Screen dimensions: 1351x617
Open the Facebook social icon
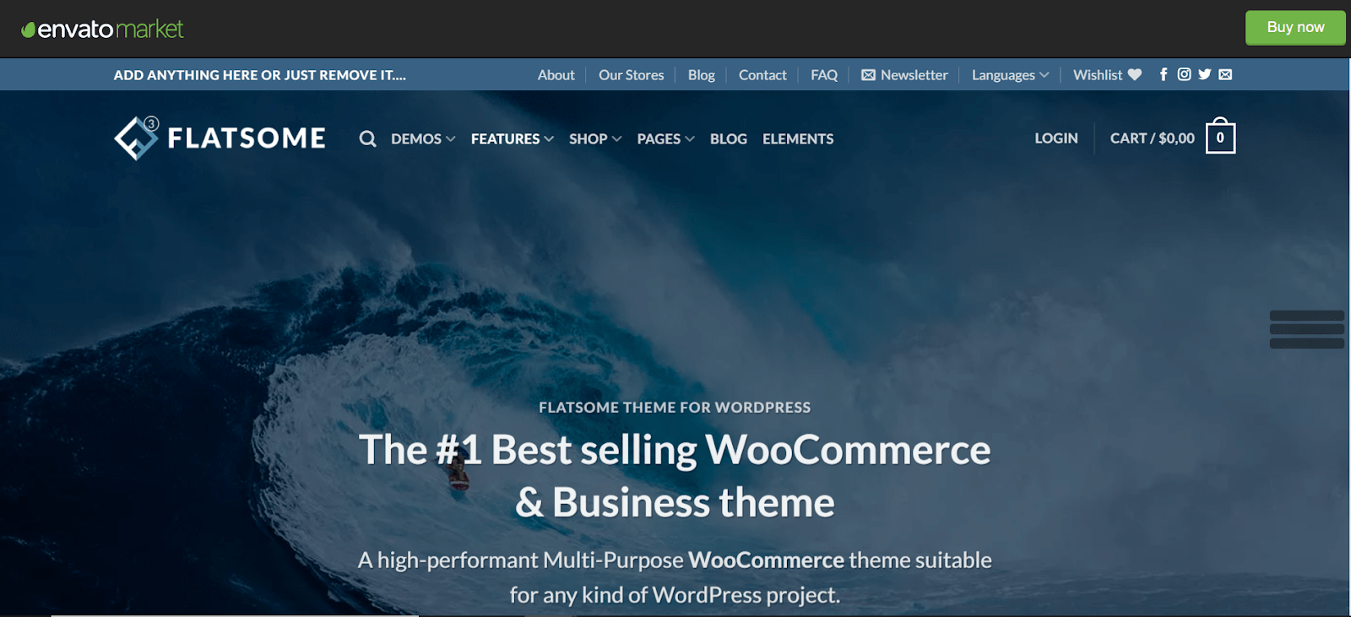pos(1164,74)
